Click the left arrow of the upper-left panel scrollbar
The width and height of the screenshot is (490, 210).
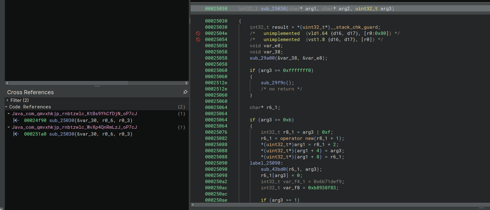(x=7, y=83)
